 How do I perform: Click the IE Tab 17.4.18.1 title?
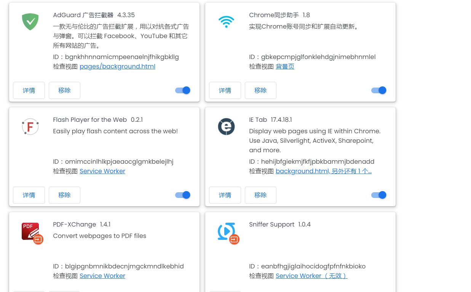point(270,120)
